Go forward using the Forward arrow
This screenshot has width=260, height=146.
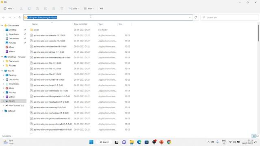10,17
